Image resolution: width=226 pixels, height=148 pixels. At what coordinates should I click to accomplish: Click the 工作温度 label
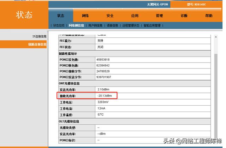tap(66, 115)
